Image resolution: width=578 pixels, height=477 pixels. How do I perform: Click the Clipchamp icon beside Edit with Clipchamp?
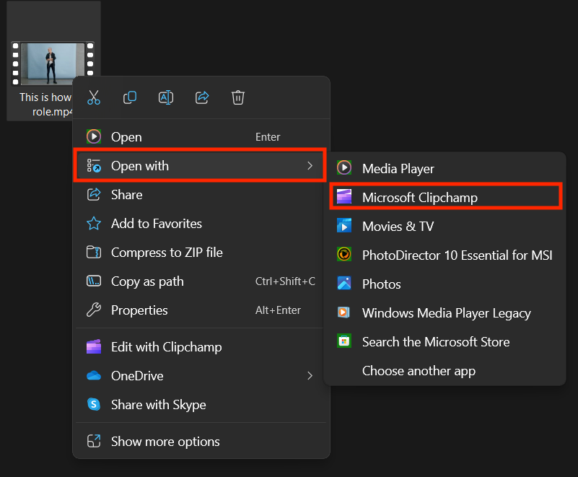94,346
